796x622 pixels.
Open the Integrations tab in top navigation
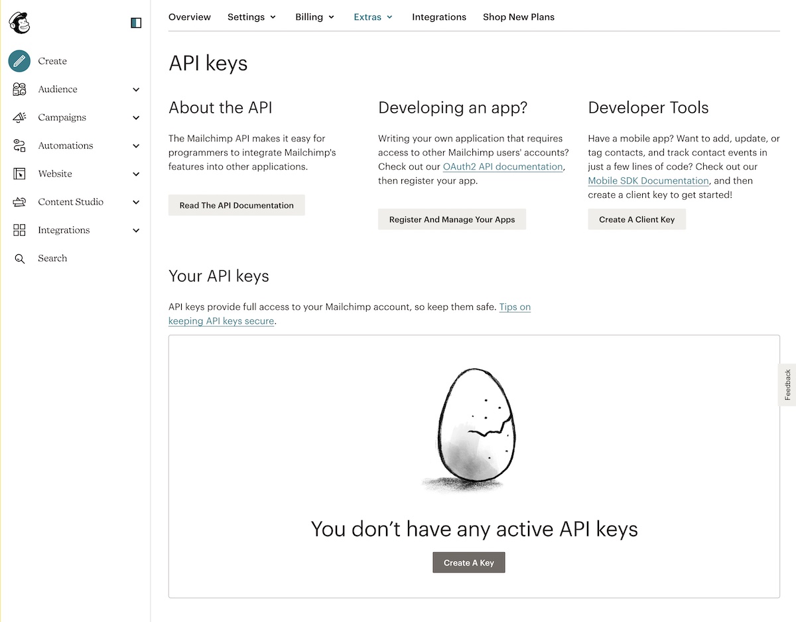pos(439,17)
